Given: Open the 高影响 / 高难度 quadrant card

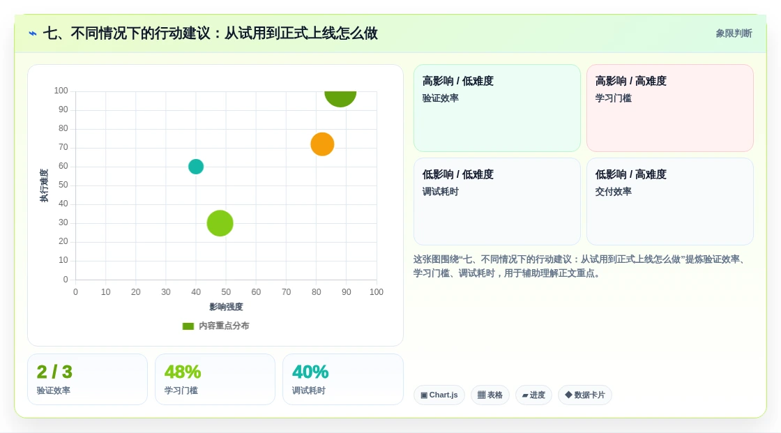Looking at the screenshot, I should click(670, 108).
